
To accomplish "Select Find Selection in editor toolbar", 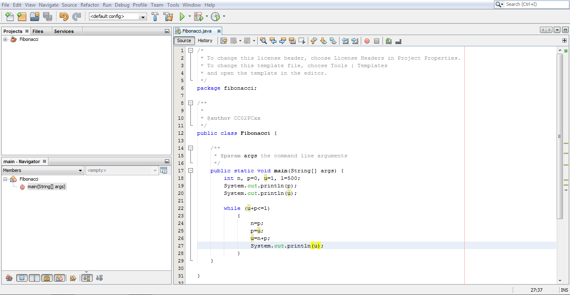I will coord(263,40).
